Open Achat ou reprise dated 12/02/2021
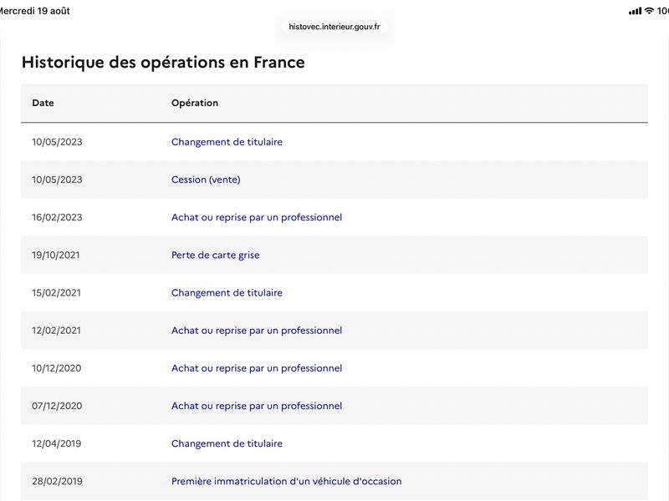Image resolution: width=669 pixels, height=501 pixels. tap(257, 331)
